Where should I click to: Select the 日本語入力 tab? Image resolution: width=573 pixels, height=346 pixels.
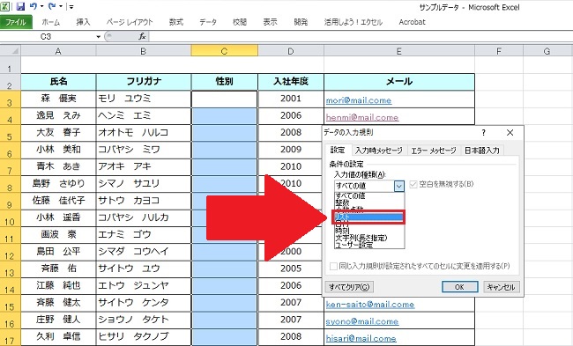[482, 151]
